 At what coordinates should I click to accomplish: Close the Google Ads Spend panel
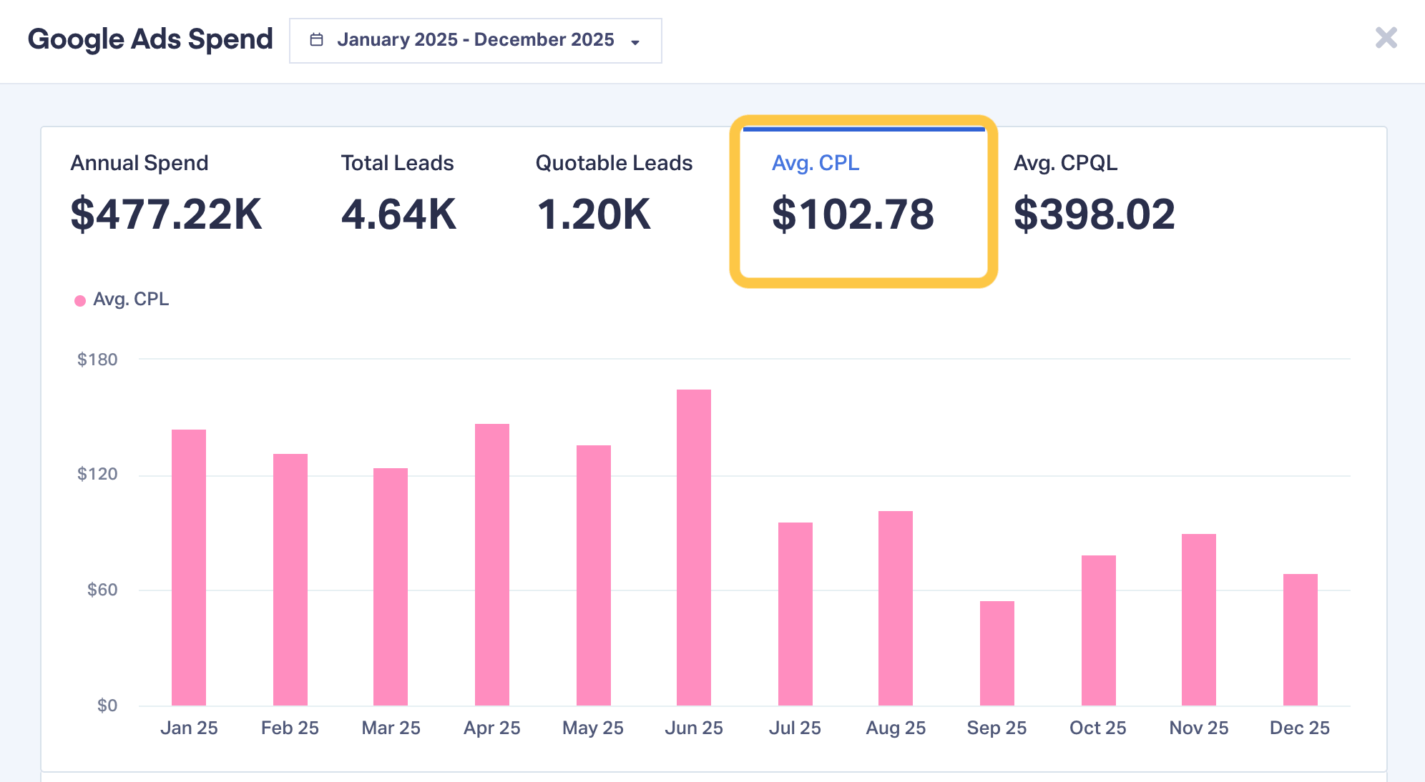pyautogui.click(x=1386, y=38)
